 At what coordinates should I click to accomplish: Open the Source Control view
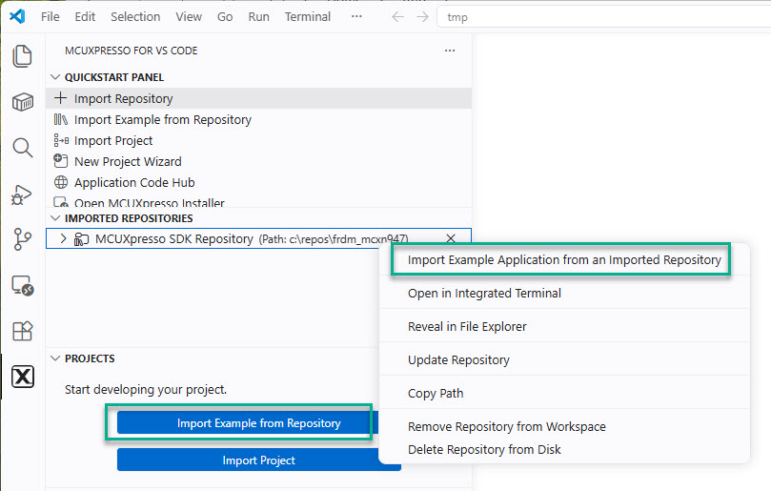point(22,239)
